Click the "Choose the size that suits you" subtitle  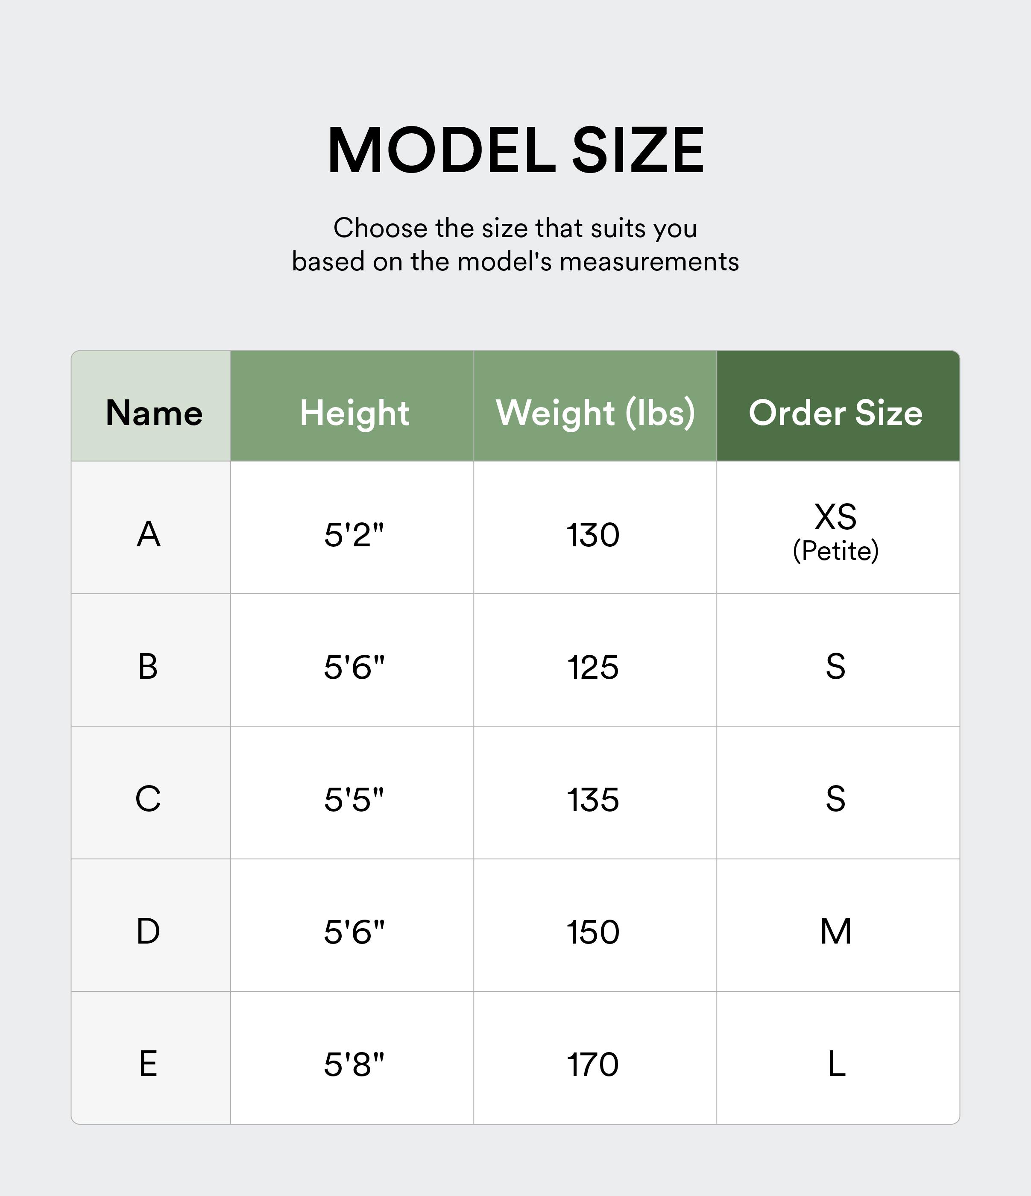point(515,229)
